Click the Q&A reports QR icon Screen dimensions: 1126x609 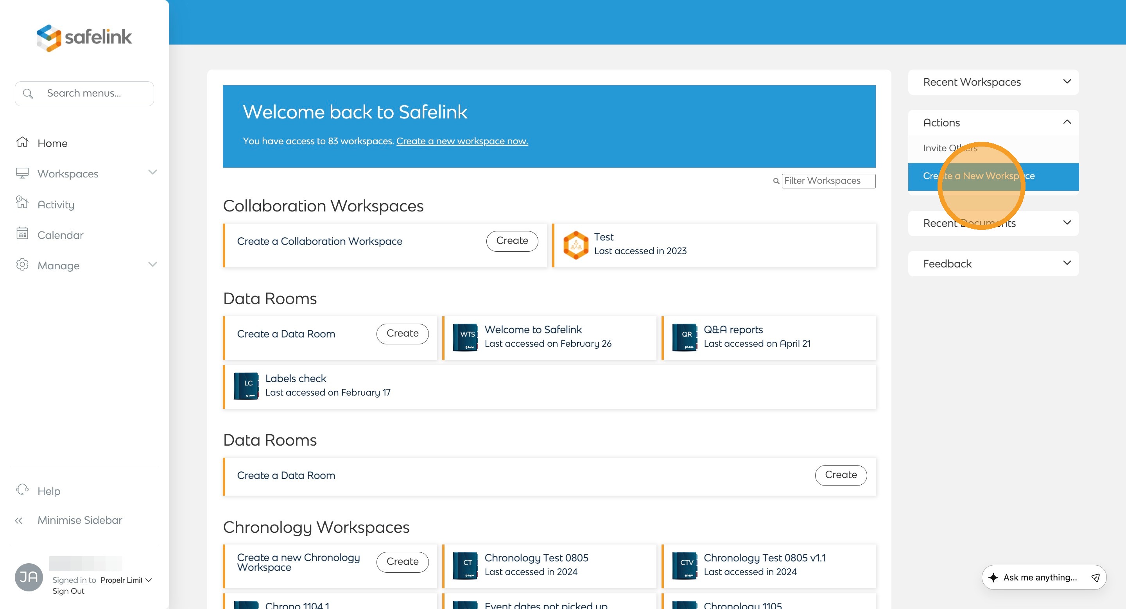pyautogui.click(x=684, y=337)
